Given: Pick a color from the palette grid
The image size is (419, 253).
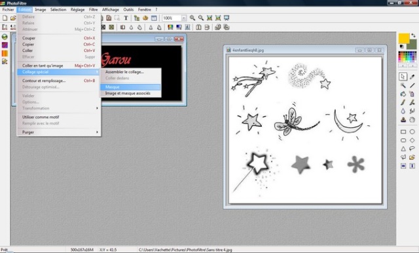Looking at the screenshot, I should click(407, 57).
